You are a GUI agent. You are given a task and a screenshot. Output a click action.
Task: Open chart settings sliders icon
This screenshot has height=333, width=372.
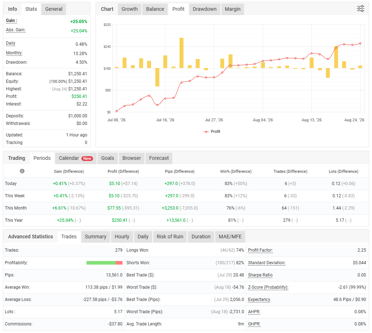tap(360, 9)
